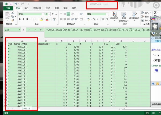Apply underline formatting
This screenshot has width=161, height=115.
point(27,19)
